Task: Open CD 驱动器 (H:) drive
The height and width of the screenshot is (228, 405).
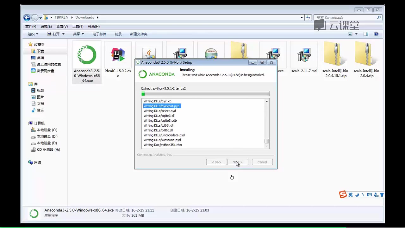Action: pos(48,149)
